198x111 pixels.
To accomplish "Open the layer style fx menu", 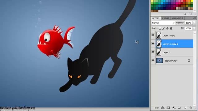I will point(162,108).
